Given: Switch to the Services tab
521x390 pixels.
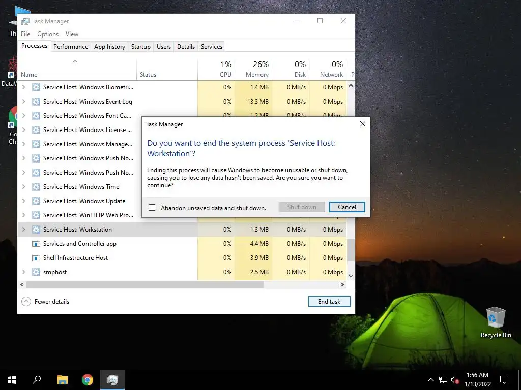Looking at the screenshot, I should (x=211, y=47).
